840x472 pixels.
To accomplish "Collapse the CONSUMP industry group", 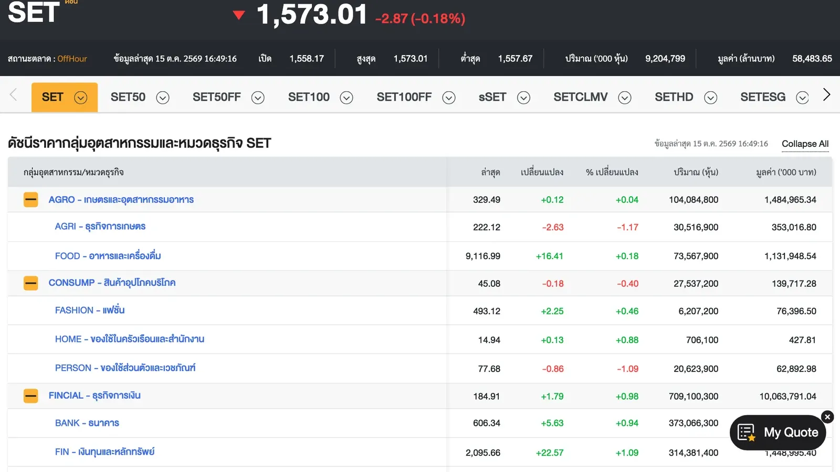I will (31, 283).
